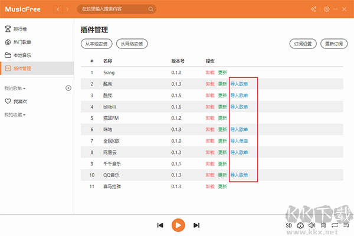
Task: Update the 酷狗 plugin
Action: point(222,84)
